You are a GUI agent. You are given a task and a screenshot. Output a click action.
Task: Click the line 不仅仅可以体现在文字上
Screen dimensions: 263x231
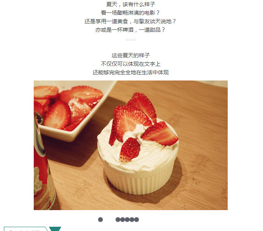[130, 64]
